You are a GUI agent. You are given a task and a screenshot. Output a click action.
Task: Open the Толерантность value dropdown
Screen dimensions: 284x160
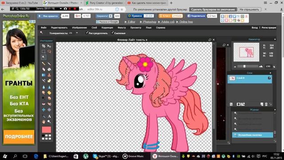[77, 33]
